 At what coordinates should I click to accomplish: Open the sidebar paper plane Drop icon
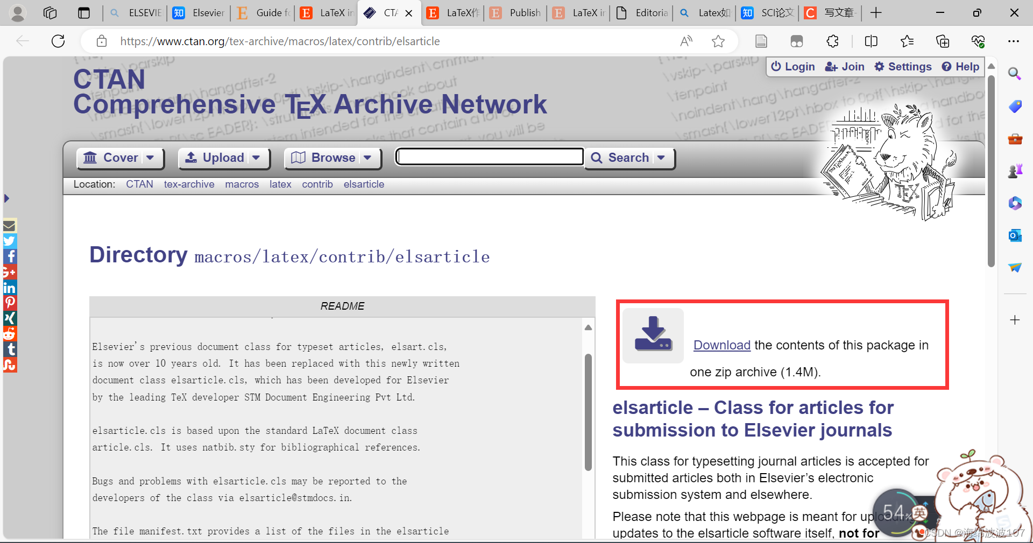coord(1015,267)
